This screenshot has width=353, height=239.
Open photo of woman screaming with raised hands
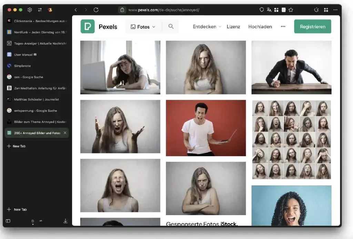[120, 126]
